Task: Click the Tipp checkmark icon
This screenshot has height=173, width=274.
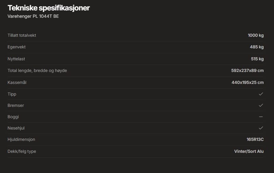Action: click(x=261, y=94)
